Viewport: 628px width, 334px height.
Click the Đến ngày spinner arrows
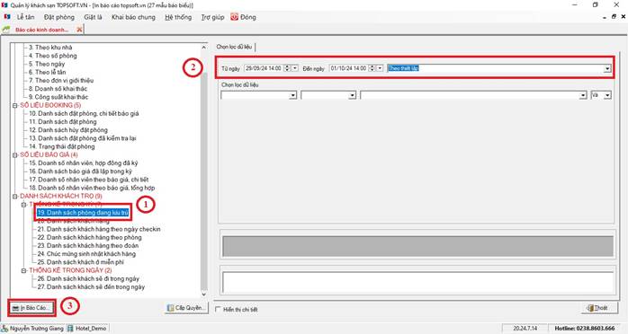(x=372, y=68)
